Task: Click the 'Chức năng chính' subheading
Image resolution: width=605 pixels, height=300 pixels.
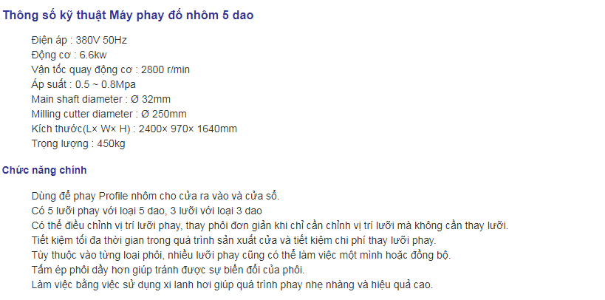Action: pyautogui.click(x=44, y=170)
